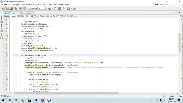Click Find Previous Occurrence icon
This screenshot has height=103, width=183.
click(x=35, y=16)
